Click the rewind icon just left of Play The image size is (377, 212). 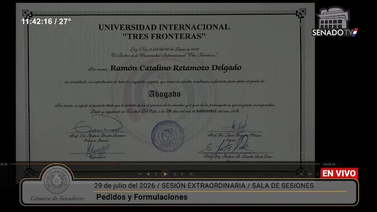tap(156, 174)
